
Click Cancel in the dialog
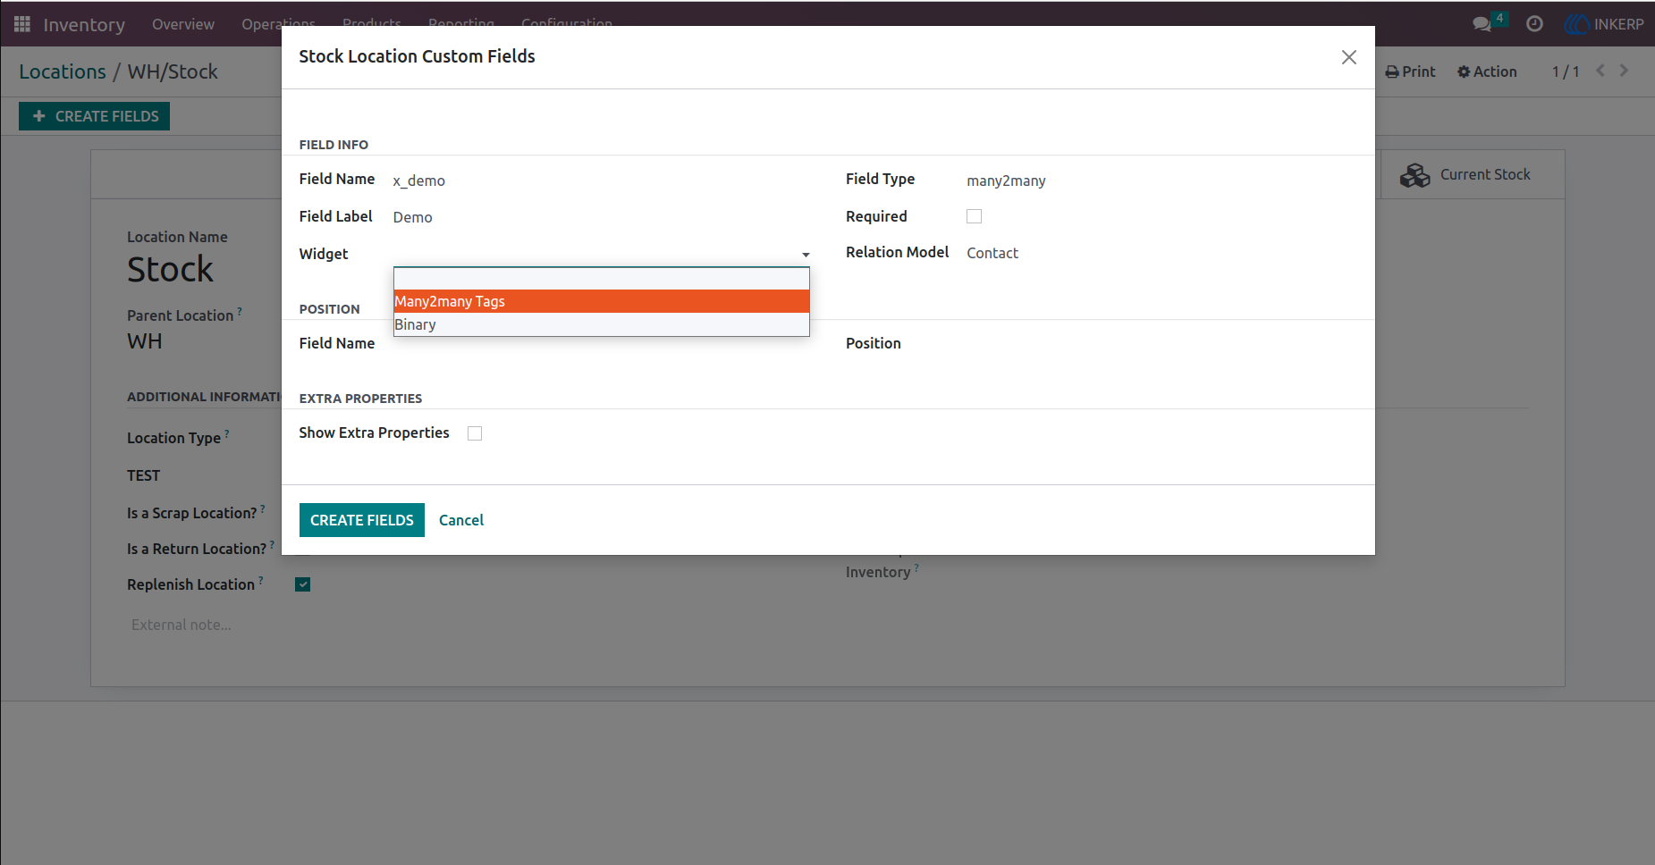pos(461,520)
